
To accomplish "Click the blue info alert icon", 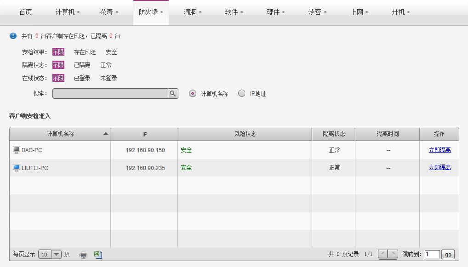I will [x=13, y=36].
